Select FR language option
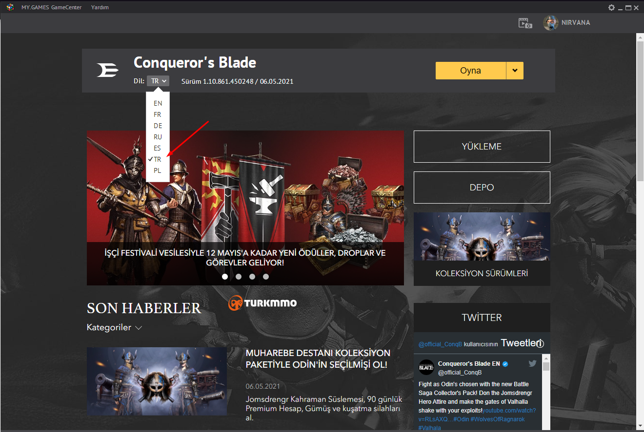 (x=158, y=114)
